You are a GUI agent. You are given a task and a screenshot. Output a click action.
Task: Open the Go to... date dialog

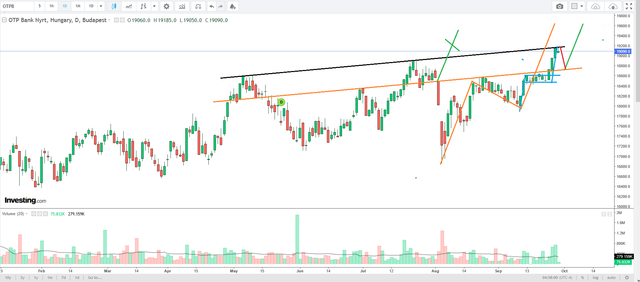click(x=95, y=278)
